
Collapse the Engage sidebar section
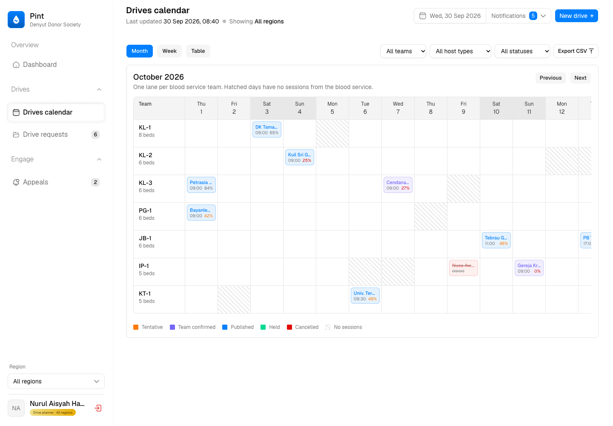click(x=99, y=159)
